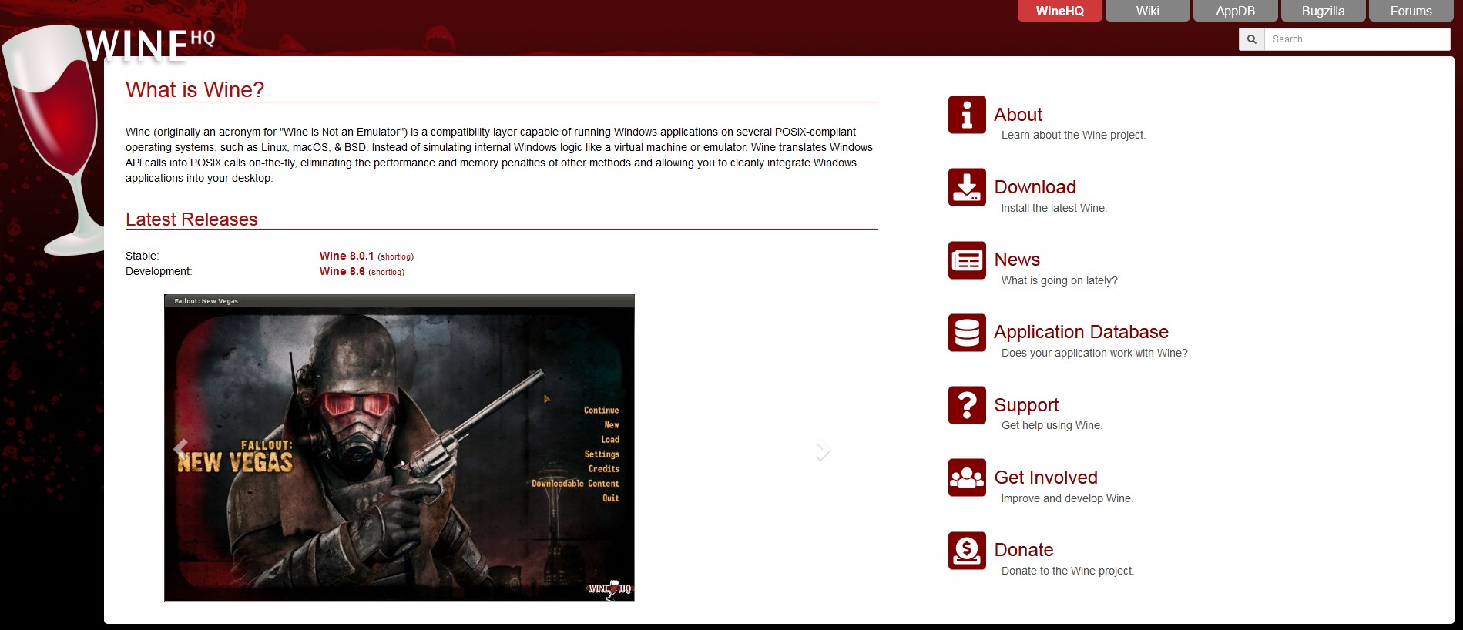Image resolution: width=1463 pixels, height=630 pixels.
Task: Click the Application Database cylinder icon
Action: [x=967, y=333]
